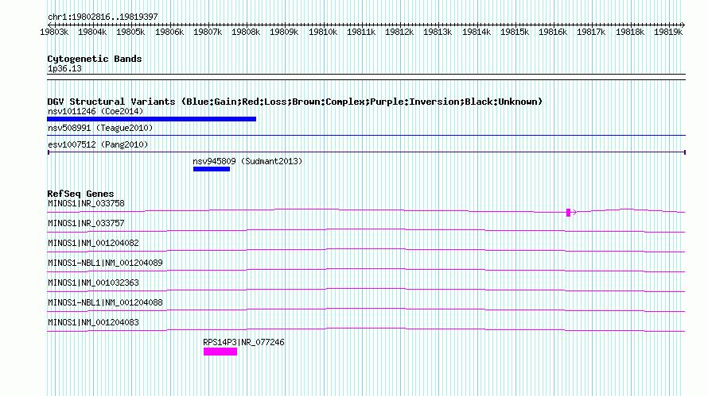Click the 19810k ruler tick label
Image resolution: width=708 pixels, height=396 pixels.
coord(323,32)
